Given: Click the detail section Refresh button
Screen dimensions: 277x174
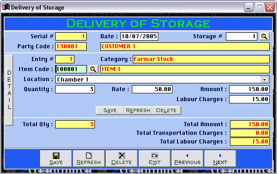Looking at the screenshot, I should tap(138, 110).
